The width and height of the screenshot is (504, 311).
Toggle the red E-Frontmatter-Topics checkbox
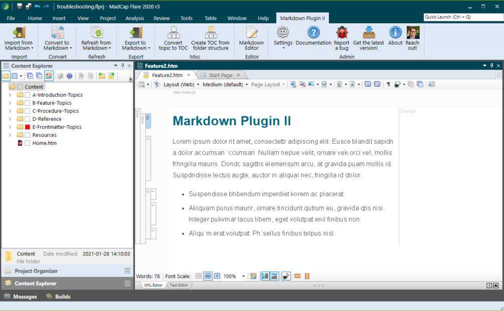[x=28, y=127]
